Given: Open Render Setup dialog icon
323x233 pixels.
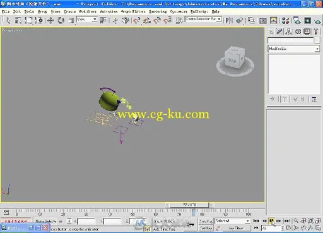Looking at the screenshot, I should 297,20.
